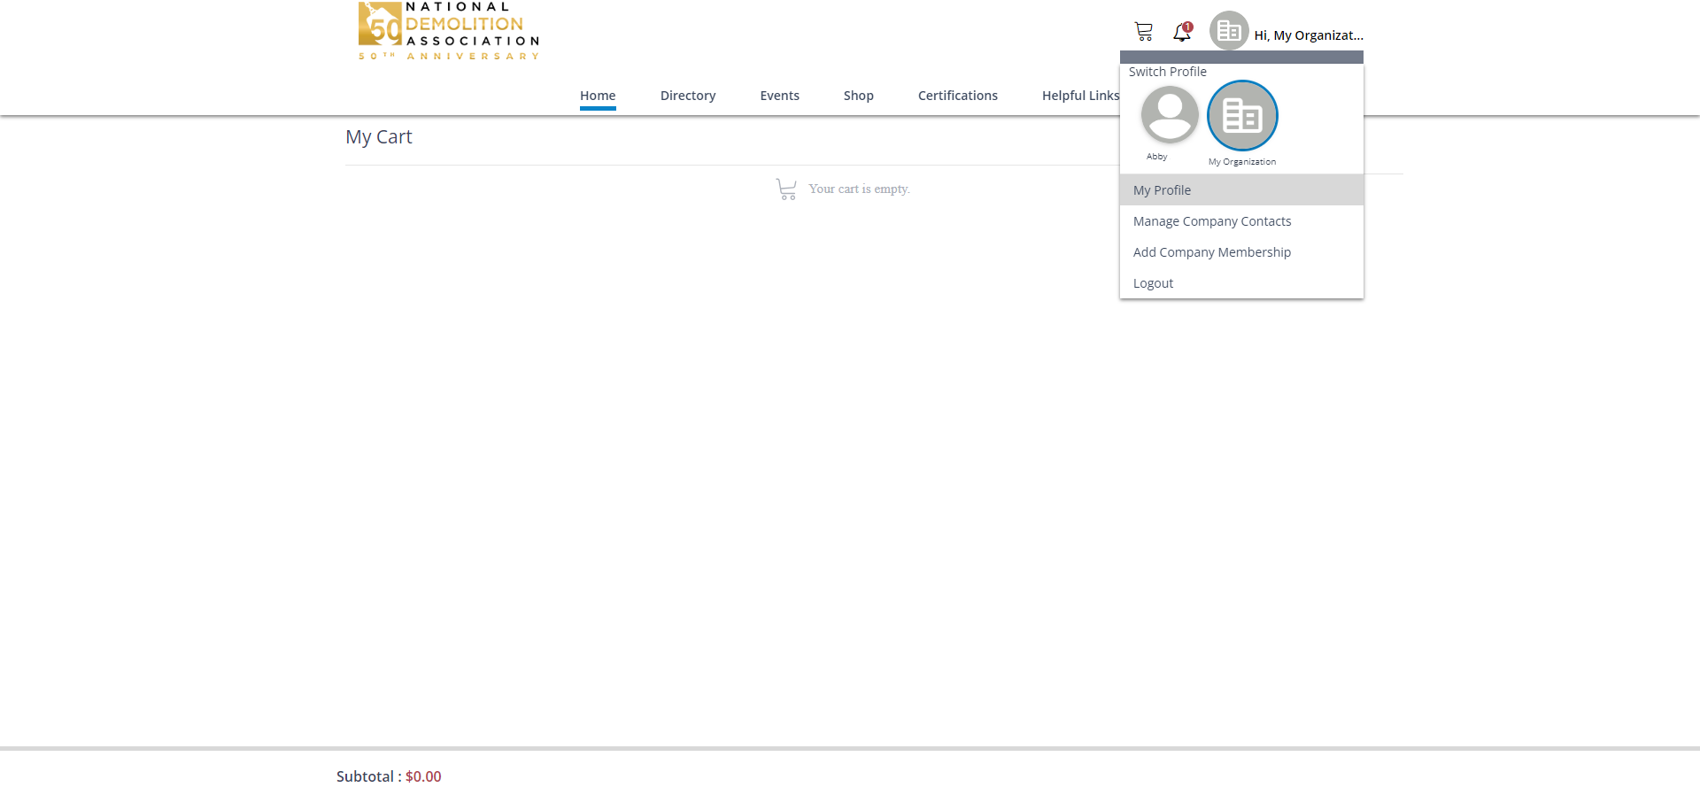Expand the Helpful Links menu
This screenshot has height=795, width=1700.
tap(1079, 96)
